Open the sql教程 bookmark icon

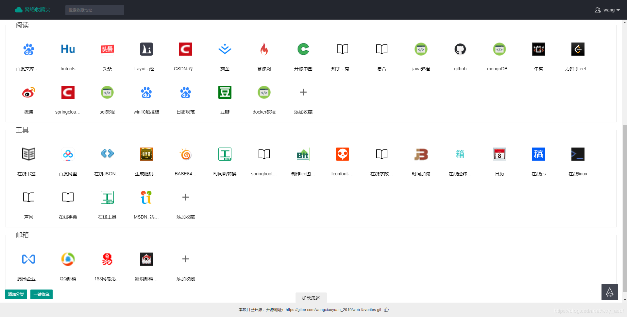(x=107, y=92)
